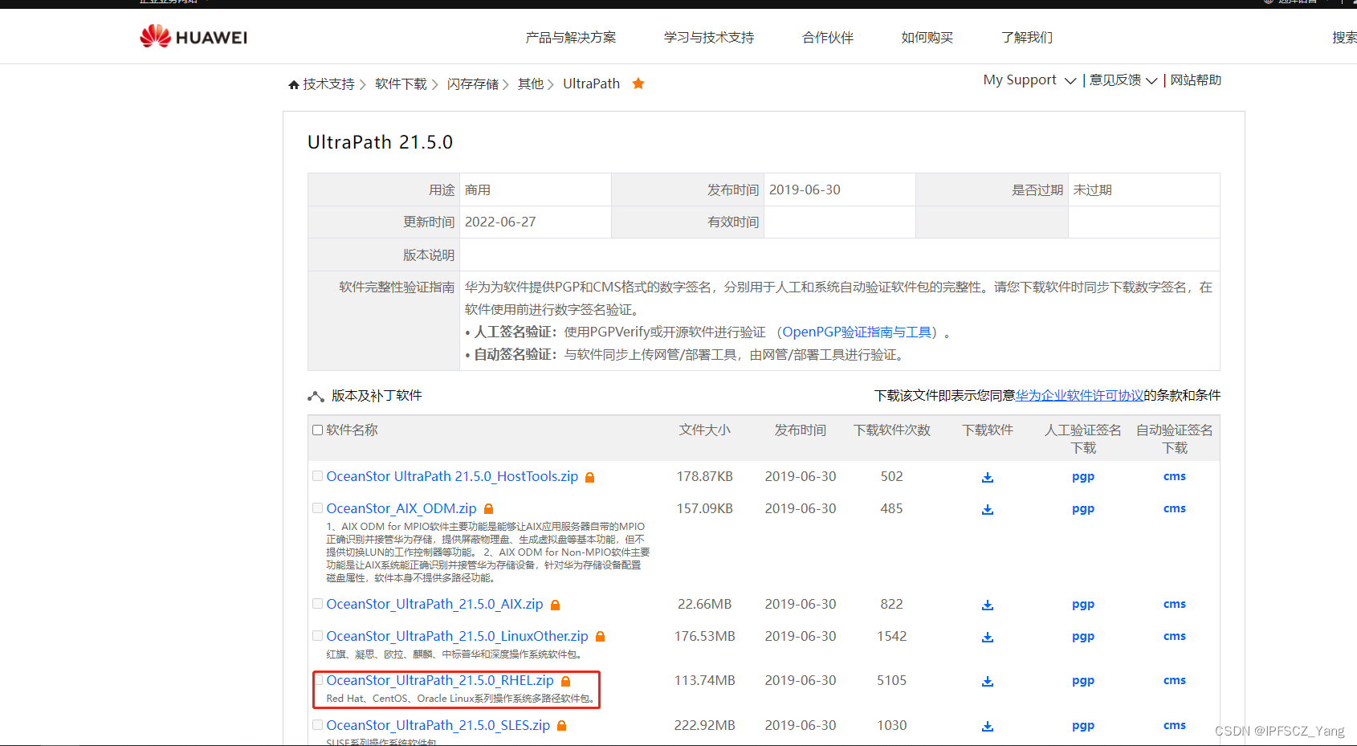Download pgp signature for LinuxOther.zip
This screenshot has width=1357, height=746.
pos(1083,637)
